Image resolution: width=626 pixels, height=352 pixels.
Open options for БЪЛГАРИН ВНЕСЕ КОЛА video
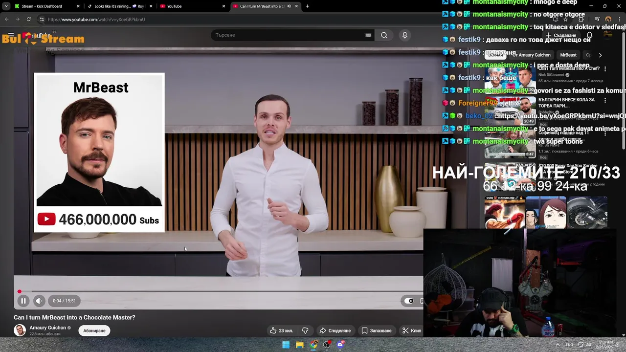(605, 100)
